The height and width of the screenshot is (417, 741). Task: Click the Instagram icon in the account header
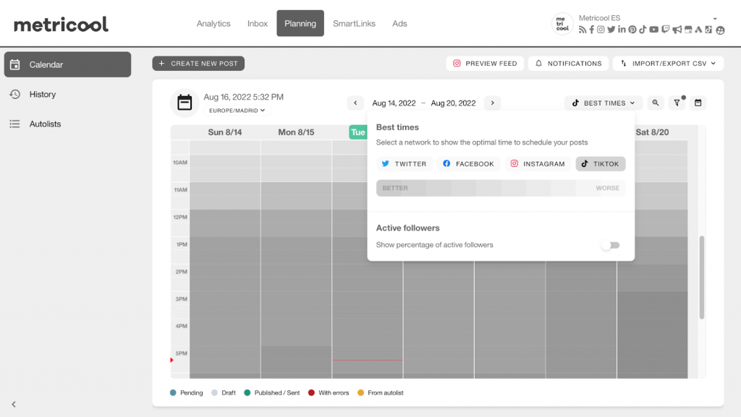pos(601,30)
